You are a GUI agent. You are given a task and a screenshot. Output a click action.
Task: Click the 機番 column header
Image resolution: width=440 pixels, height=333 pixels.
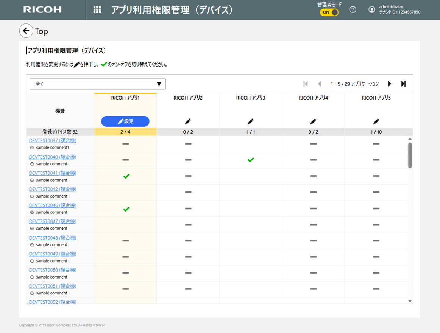60,111
